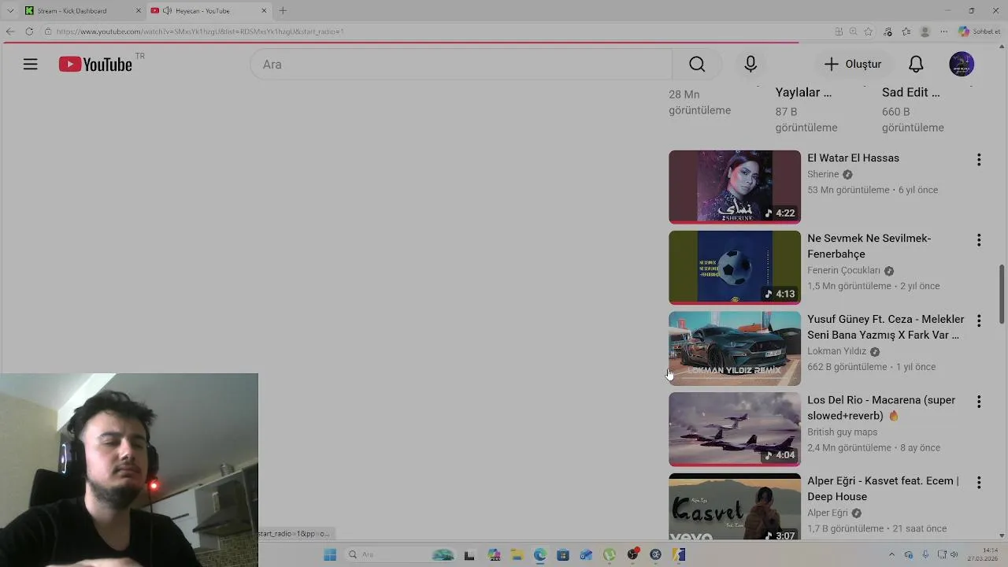Play the Lokman Yıldız Remix car thumbnail
This screenshot has height=567, width=1008.
735,349
